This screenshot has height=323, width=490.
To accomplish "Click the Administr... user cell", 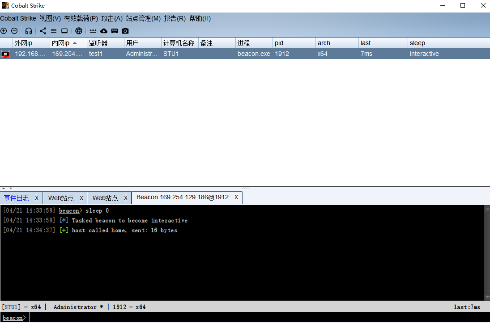I will tap(143, 54).
